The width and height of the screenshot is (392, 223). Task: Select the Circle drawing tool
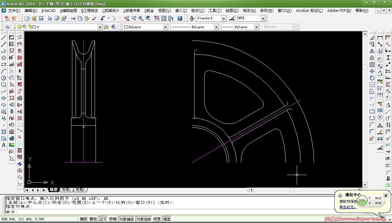(4, 78)
